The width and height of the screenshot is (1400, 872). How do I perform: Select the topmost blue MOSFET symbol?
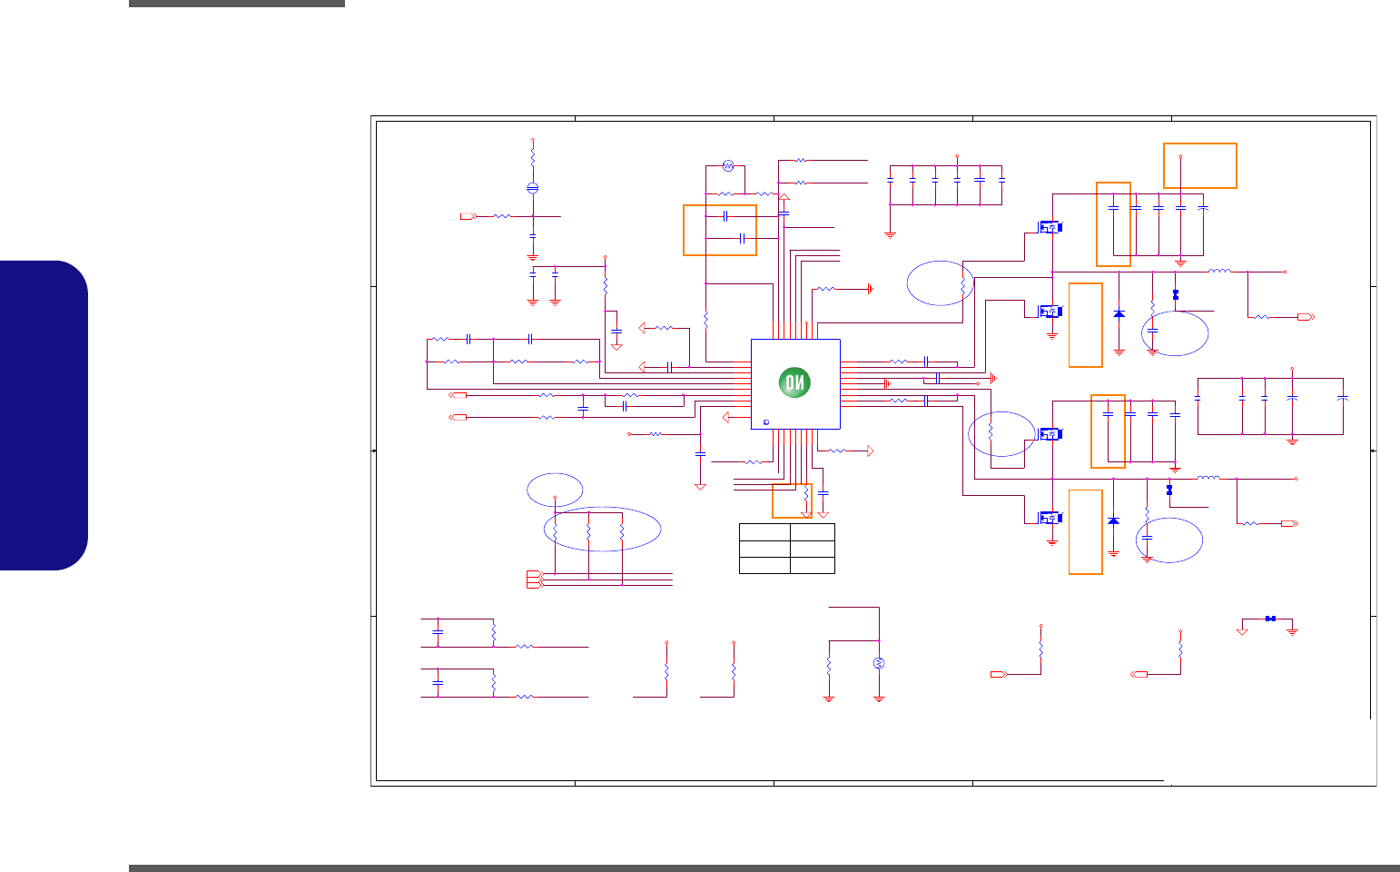[x=1050, y=228]
